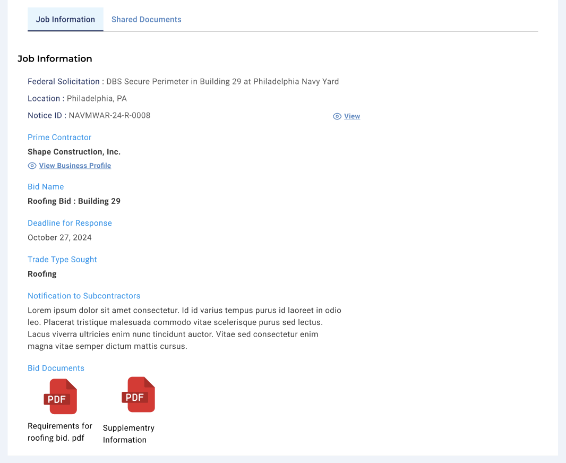Click the October 27, 2024 deadline date
The image size is (566, 463).
click(x=59, y=237)
